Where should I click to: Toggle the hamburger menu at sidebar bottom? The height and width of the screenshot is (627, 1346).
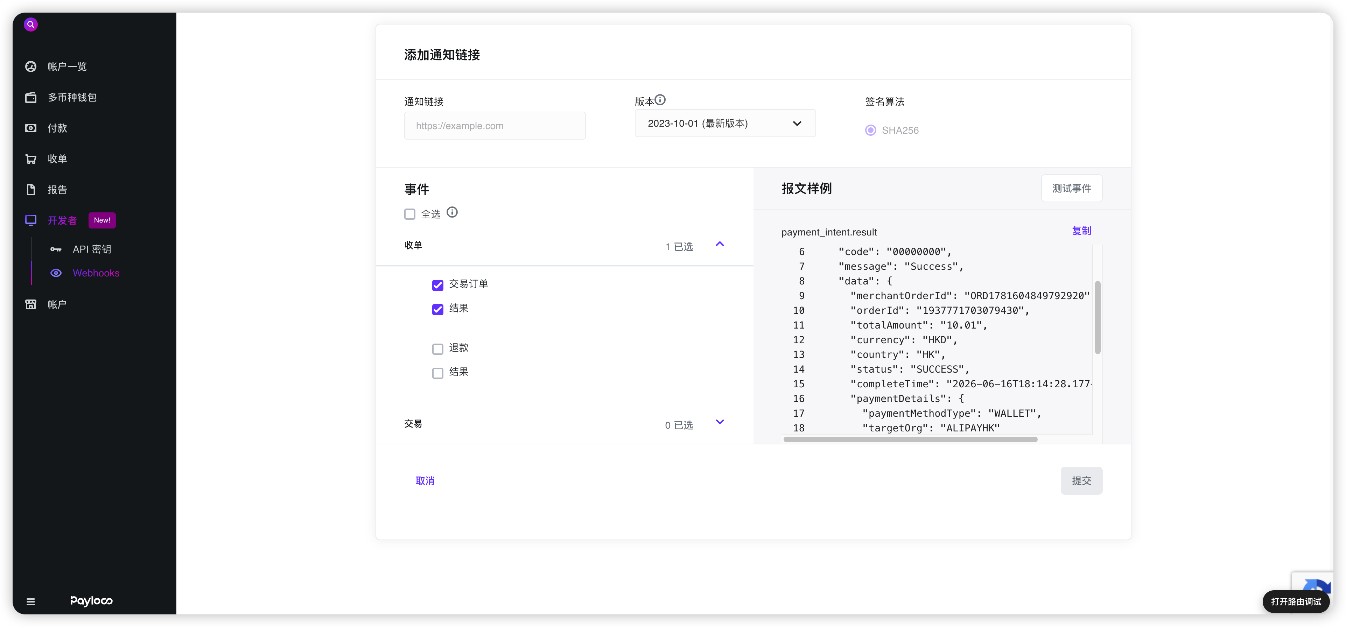point(31,602)
